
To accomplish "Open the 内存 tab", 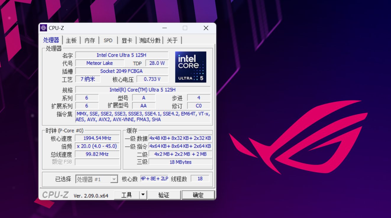I will (x=90, y=41).
